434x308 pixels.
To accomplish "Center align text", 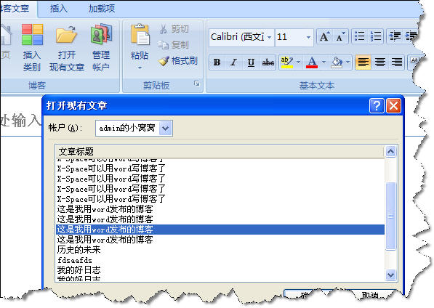I will tap(380, 62).
